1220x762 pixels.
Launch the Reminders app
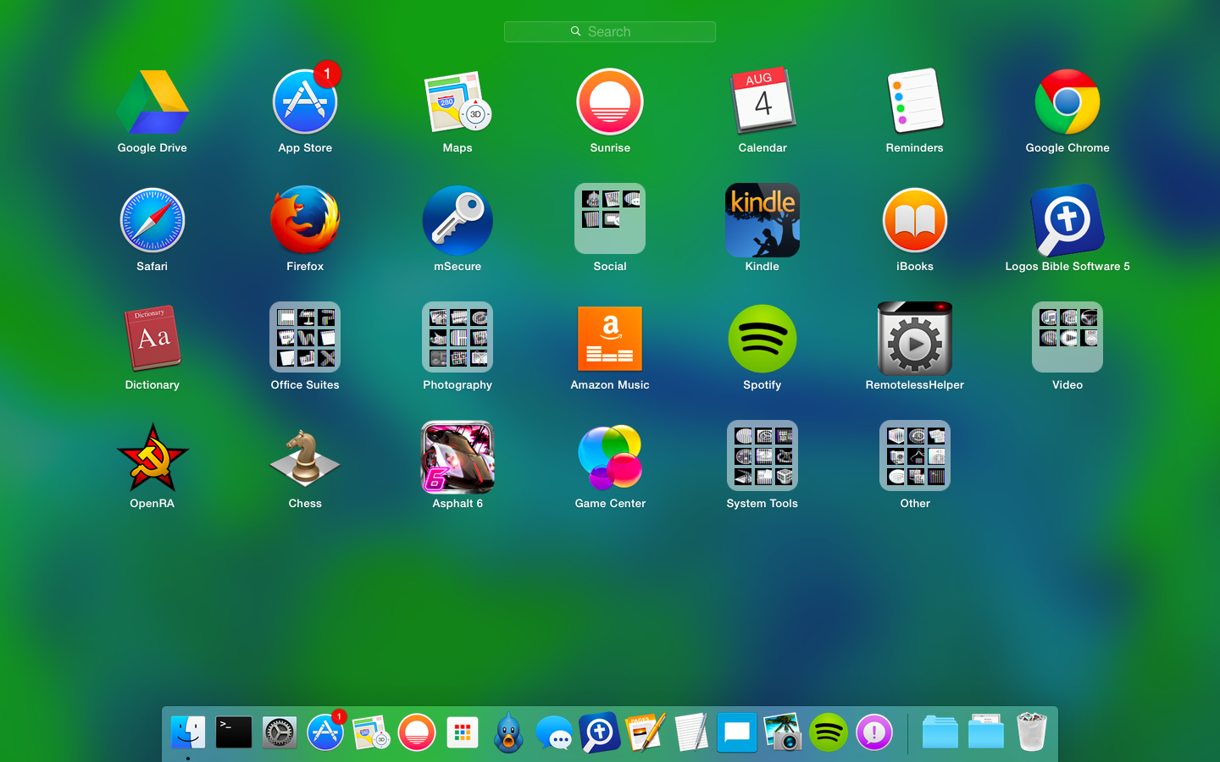(x=915, y=102)
